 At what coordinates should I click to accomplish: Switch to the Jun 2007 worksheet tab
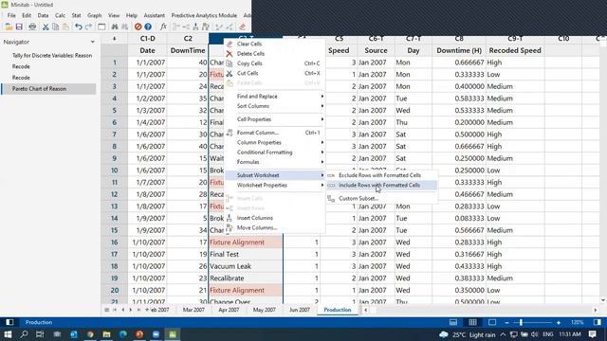tap(300, 310)
